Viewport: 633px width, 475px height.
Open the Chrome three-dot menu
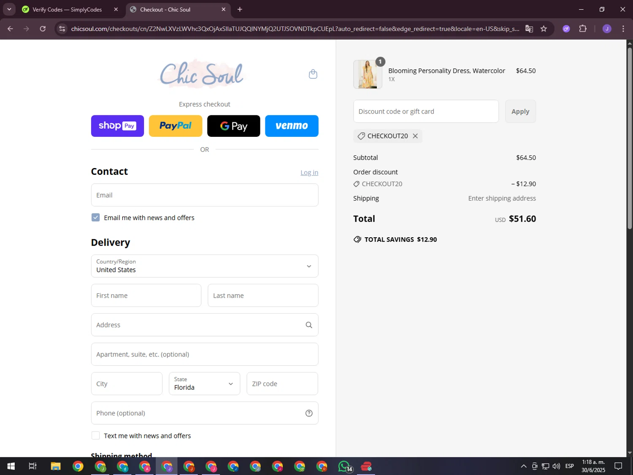623,29
